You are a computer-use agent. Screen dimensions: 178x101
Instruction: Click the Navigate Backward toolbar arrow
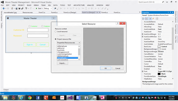pyautogui.click(x=4, y=8)
